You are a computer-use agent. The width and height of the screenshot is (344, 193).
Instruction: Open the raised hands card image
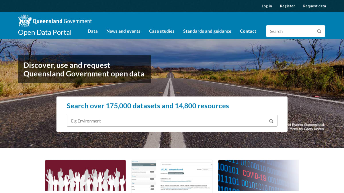pyautogui.click(x=85, y=175)
